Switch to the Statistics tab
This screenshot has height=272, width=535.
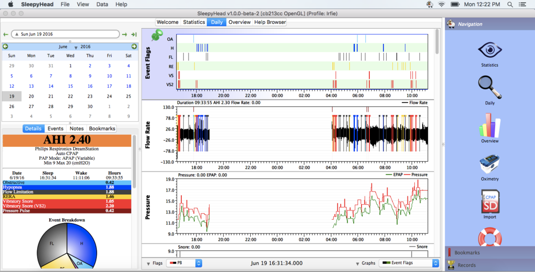point(194,22)
